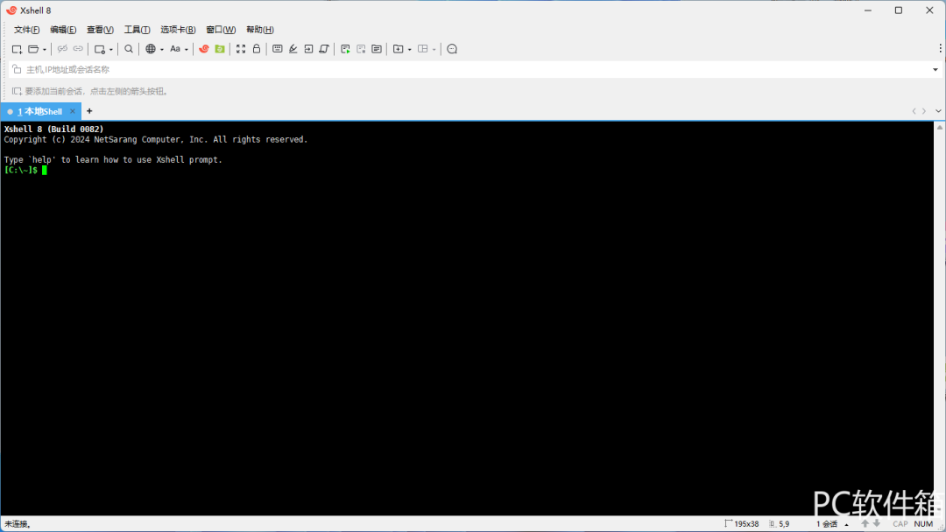946x532 pixels.
Task: Click the send-to arrow box icon
Action: [308, 49]
